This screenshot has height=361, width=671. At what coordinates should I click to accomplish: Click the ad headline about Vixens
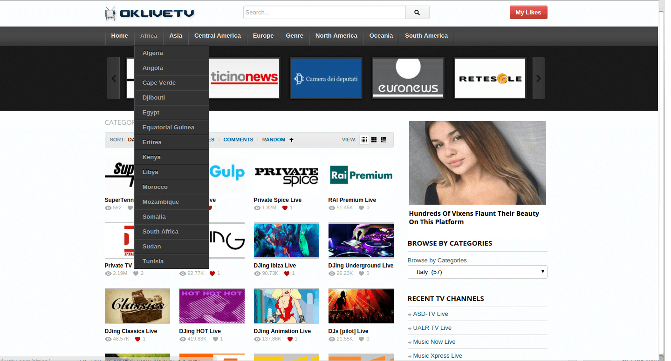click(474, 218)
